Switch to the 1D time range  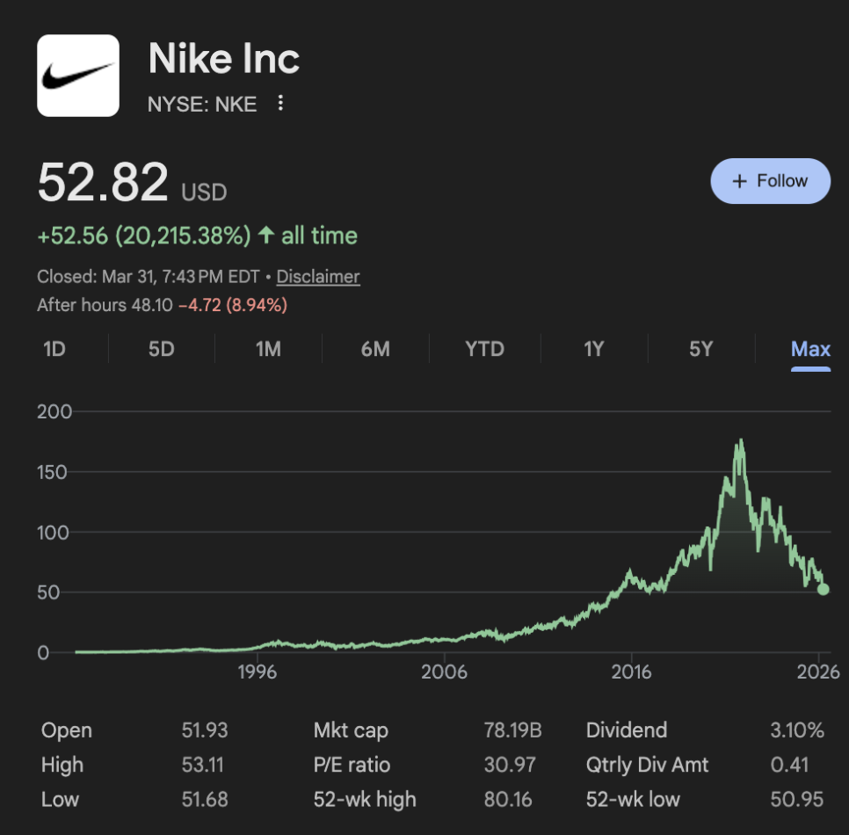54,349
